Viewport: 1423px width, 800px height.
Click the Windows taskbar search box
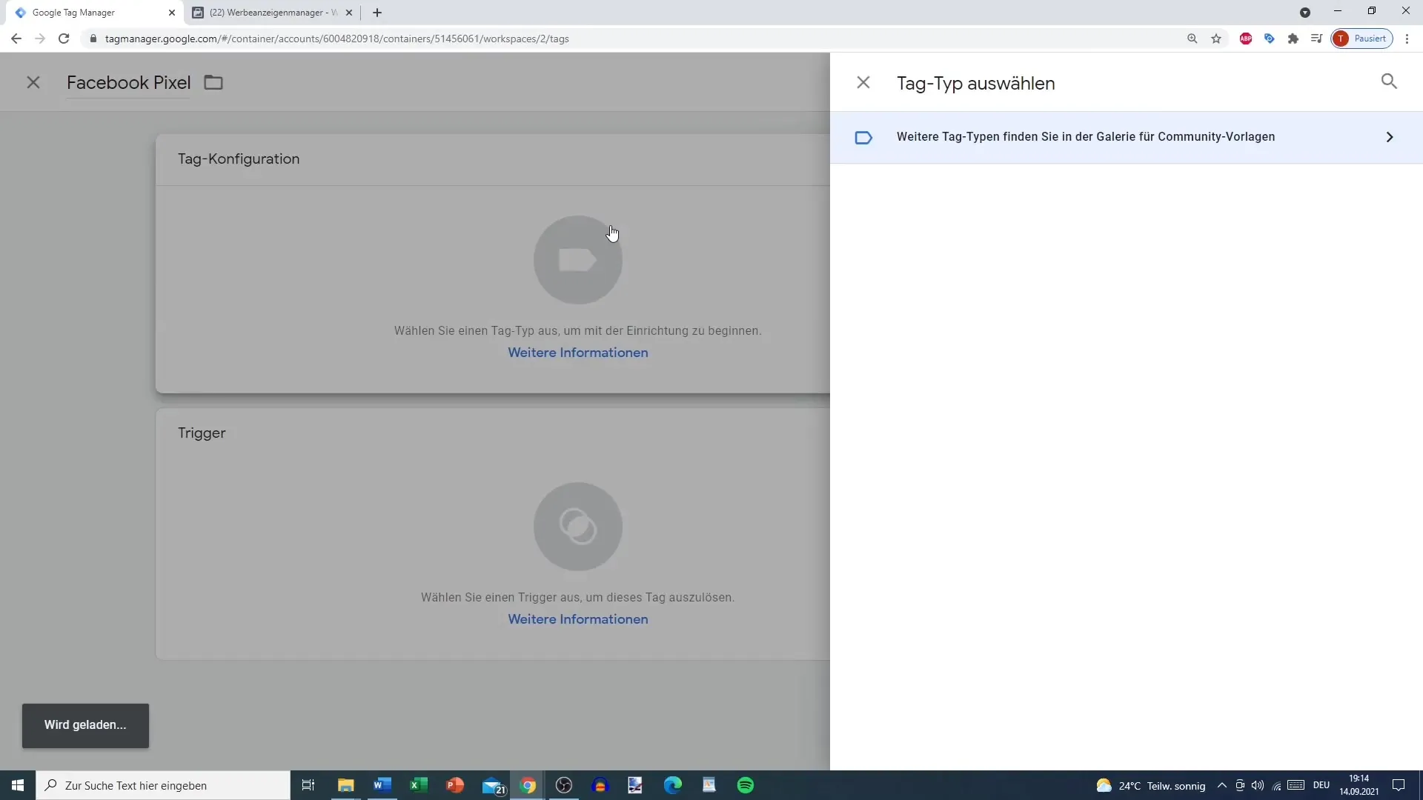coord(163,785)
